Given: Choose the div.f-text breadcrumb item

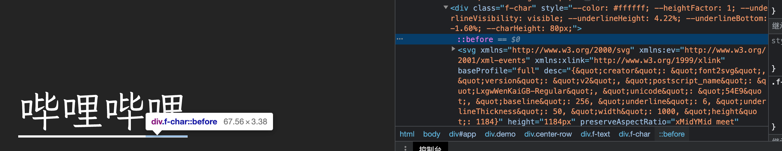Looking at the screenshot, I should (x=595, y=134).
